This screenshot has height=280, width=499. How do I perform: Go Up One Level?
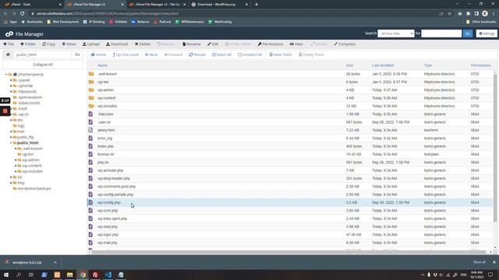pos(126,54)
